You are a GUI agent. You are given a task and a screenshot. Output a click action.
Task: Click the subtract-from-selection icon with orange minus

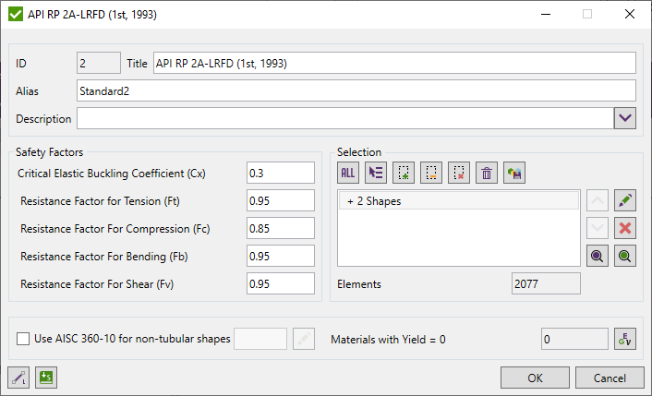[431, 172]
